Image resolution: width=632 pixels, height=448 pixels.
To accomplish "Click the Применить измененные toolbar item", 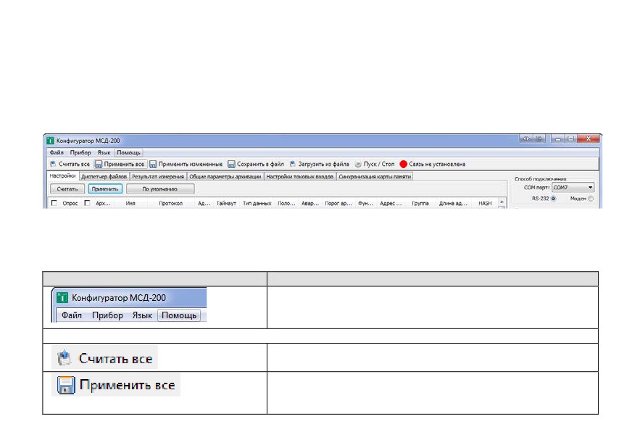I will click(186, 164).
